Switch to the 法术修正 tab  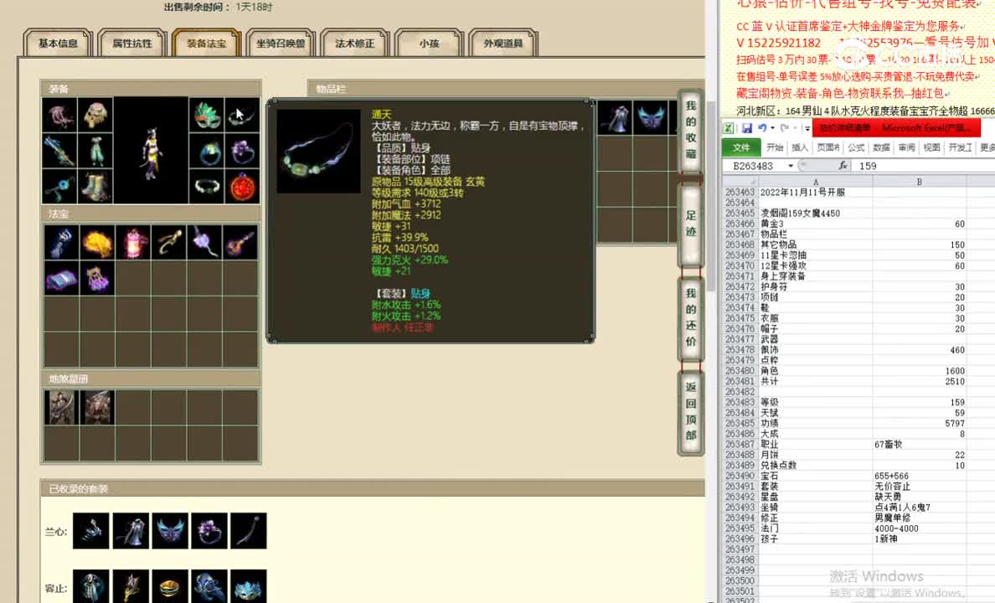[355, 44]
